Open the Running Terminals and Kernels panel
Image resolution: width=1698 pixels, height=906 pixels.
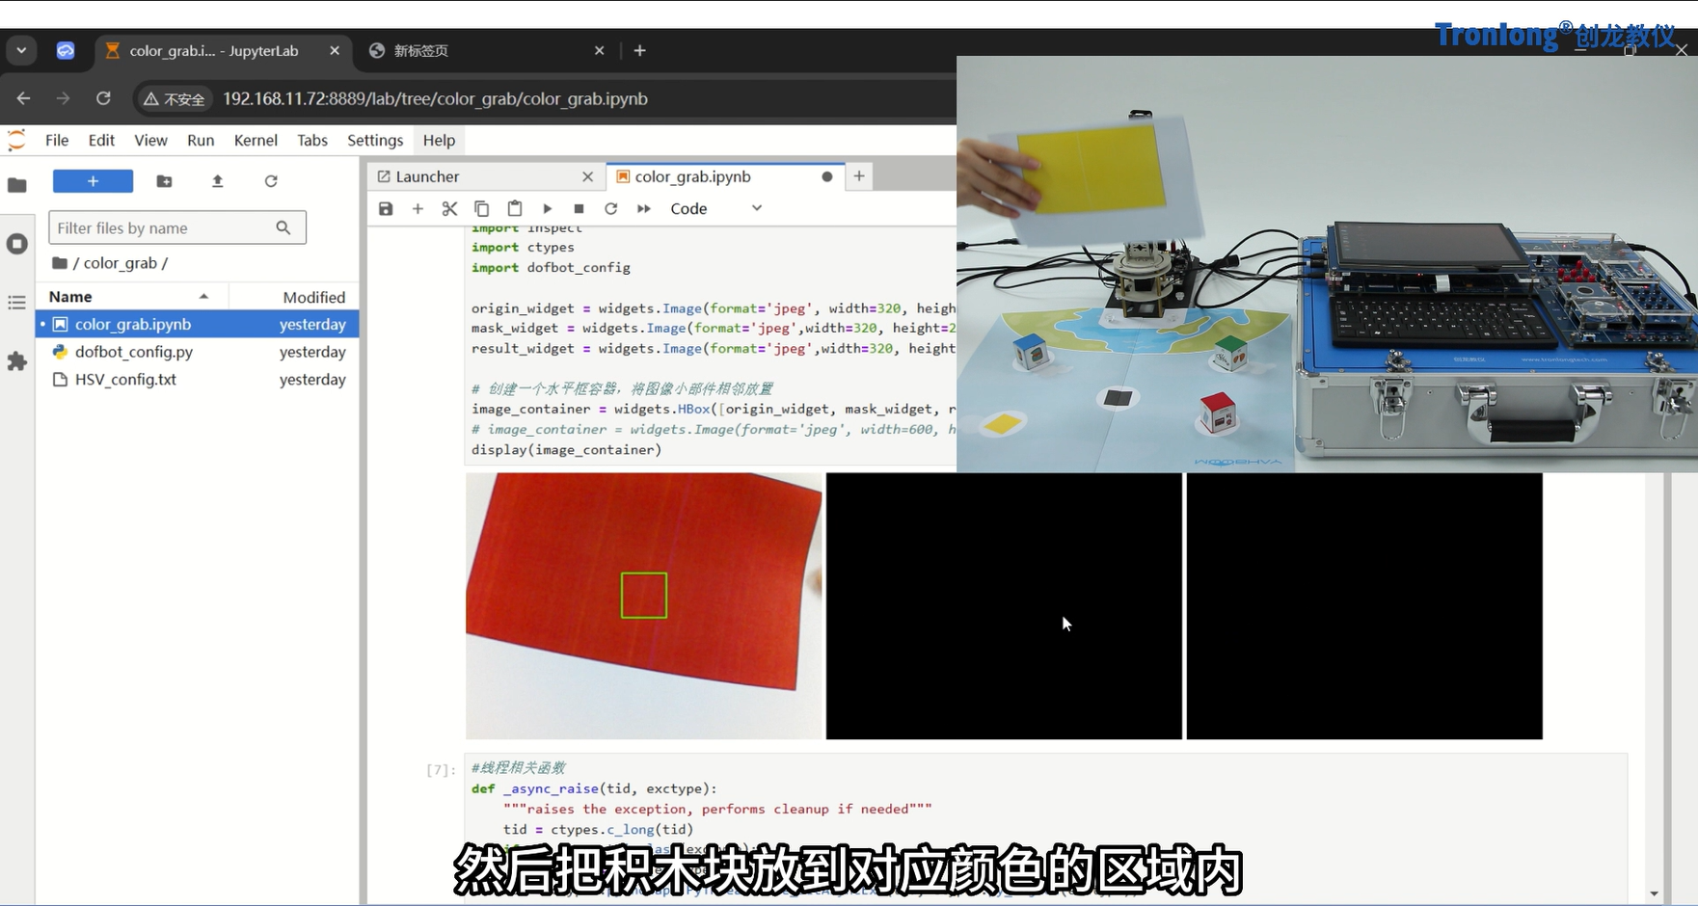[17, 244]
